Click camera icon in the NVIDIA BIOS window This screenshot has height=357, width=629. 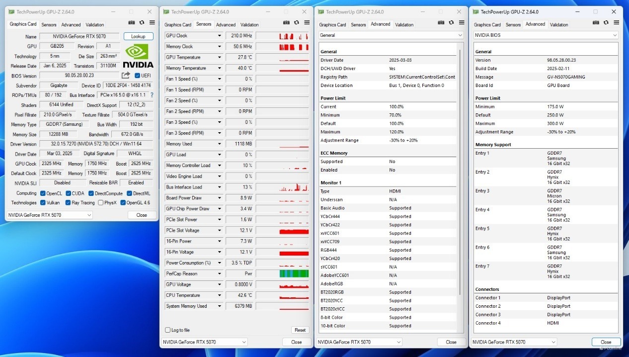click(x=596, y=23)
